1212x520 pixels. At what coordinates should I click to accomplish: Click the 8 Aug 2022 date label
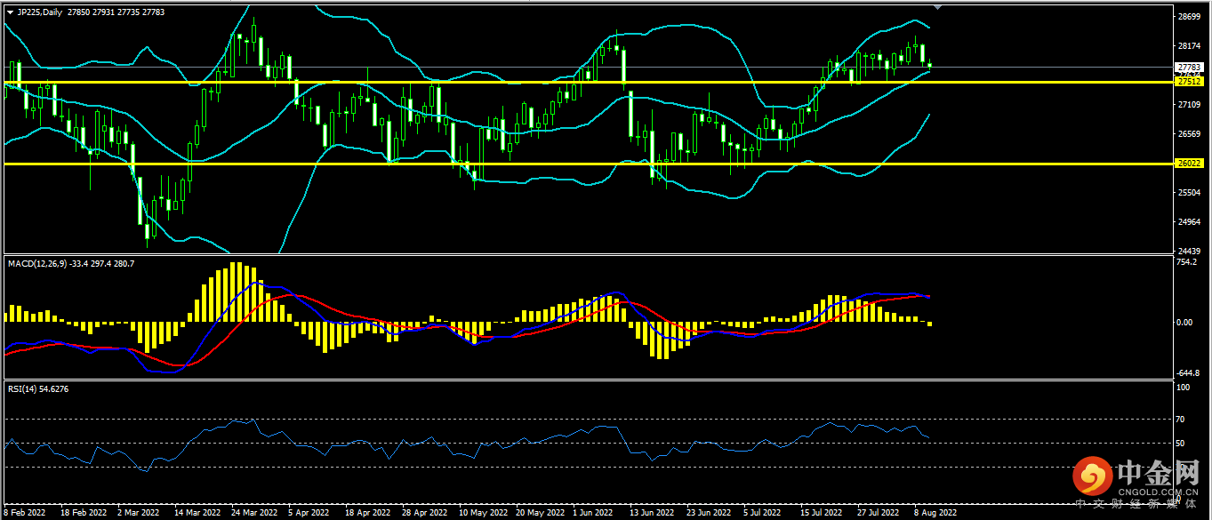[x=935, y=513]
